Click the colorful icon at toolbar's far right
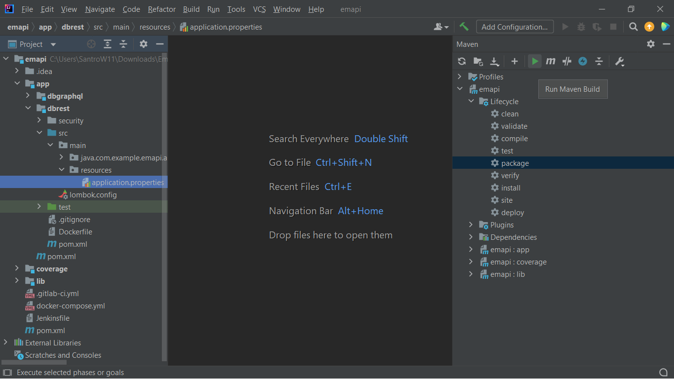The height and width of the screenshot is (379, 674). (x=665, y=27)
